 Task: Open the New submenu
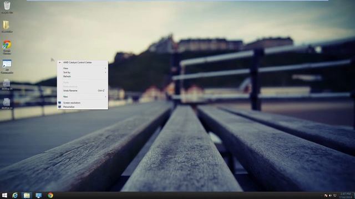(83, 97)
